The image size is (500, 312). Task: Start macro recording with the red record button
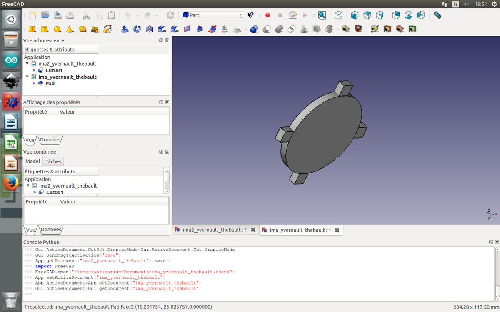(267, 15)
